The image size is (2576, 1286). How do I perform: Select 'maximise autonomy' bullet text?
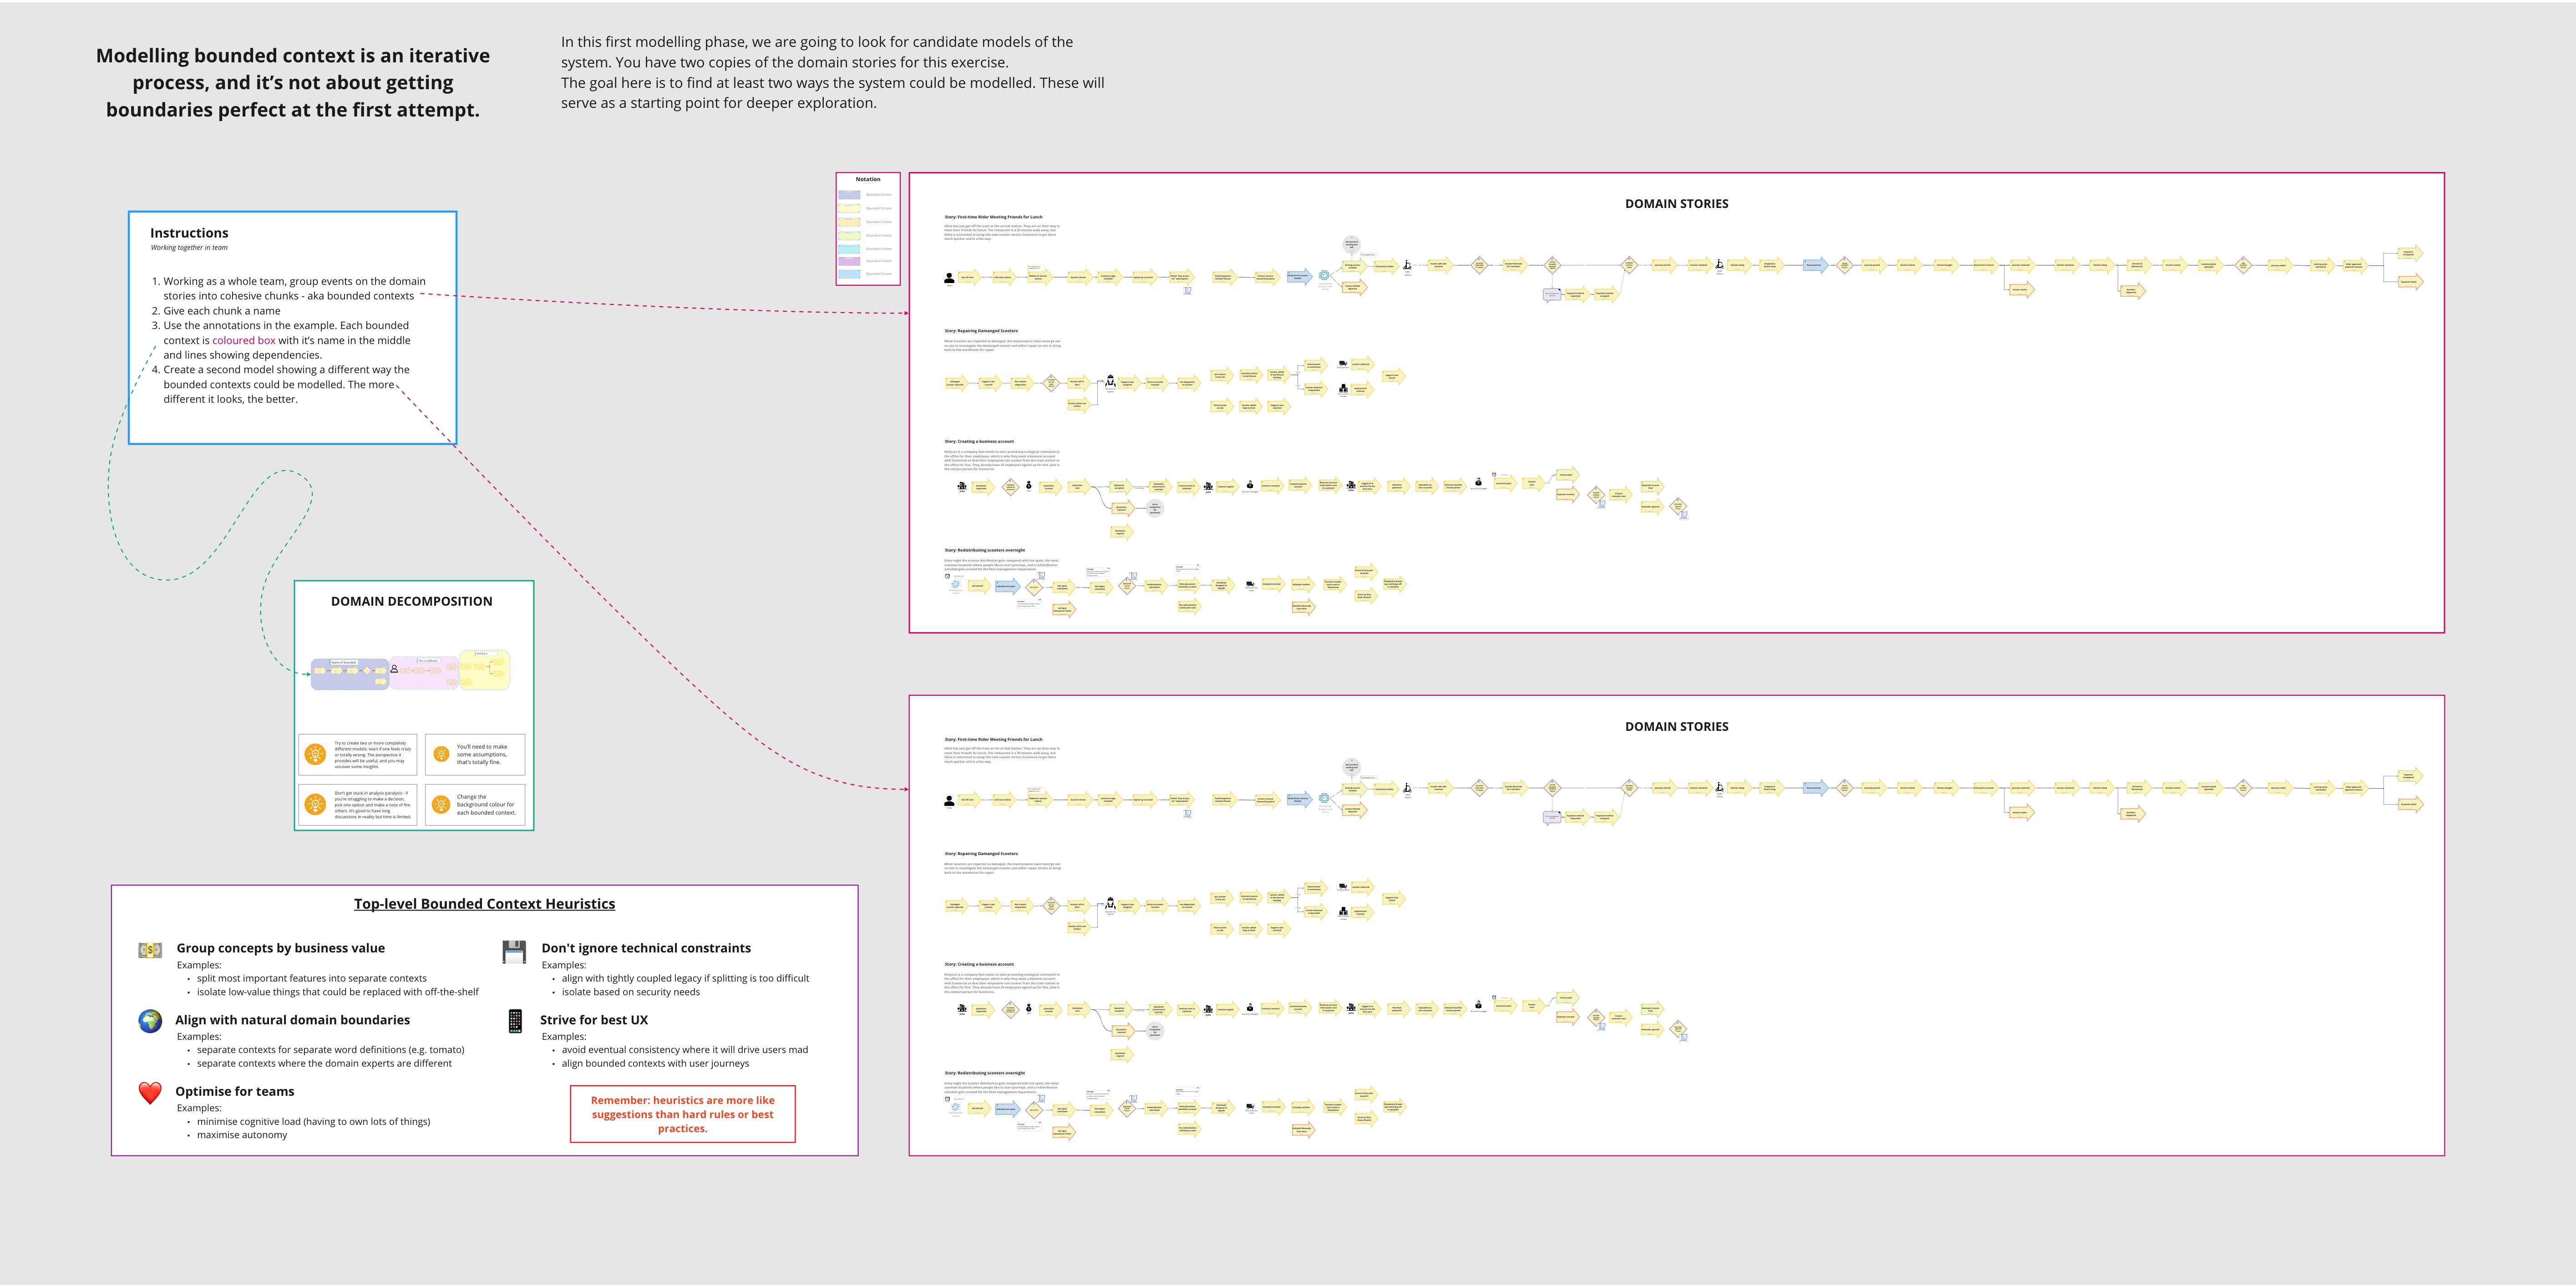coord(242,1135)
